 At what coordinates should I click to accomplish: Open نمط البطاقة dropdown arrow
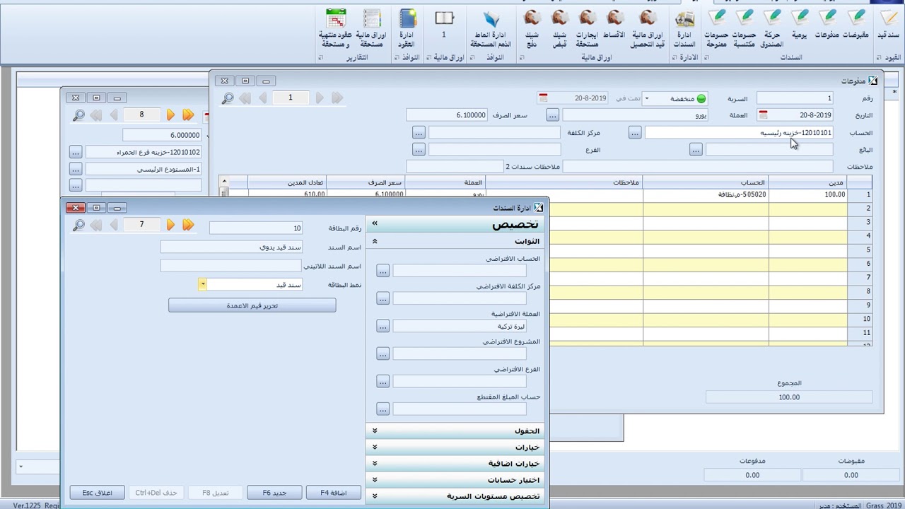pos(203,284)
